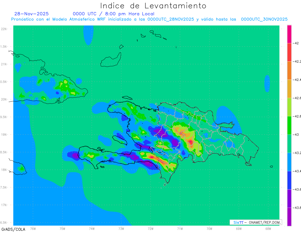Image resolution: width=301 pixels, height=232 pixels.
Task: Click the '70W' longitude label
Action: click(x=209, y=228)
